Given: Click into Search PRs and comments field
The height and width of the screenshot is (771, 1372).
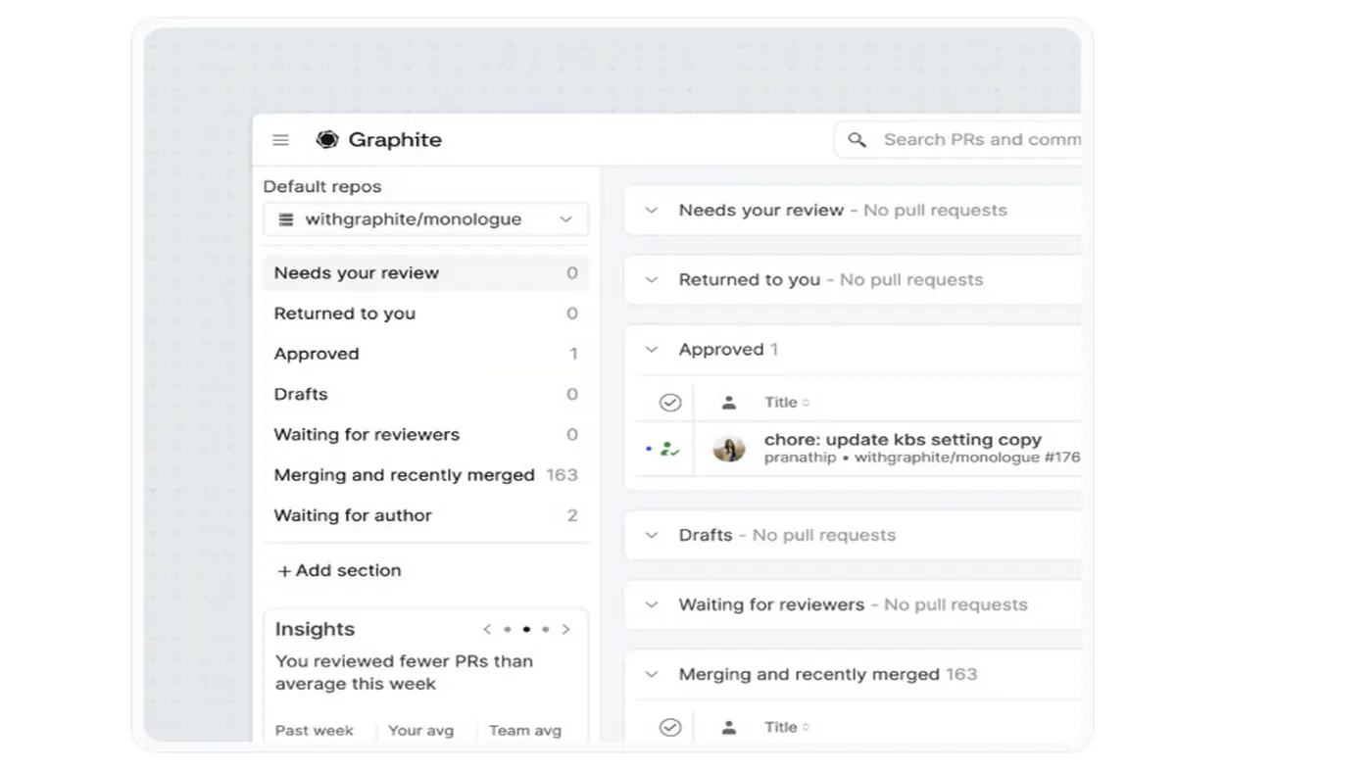Looking at the screenshot, I should click(958, 140).
